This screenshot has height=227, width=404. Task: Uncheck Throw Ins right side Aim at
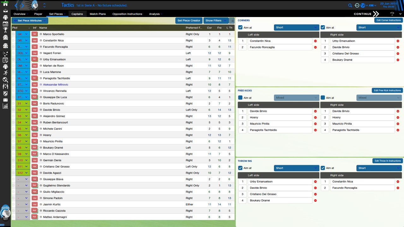click(323, 168)
